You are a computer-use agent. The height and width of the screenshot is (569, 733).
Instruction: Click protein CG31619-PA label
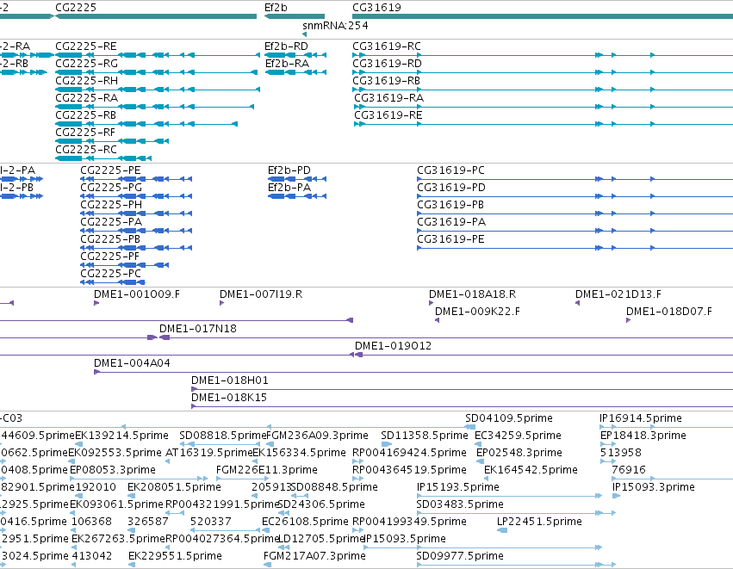451,222
